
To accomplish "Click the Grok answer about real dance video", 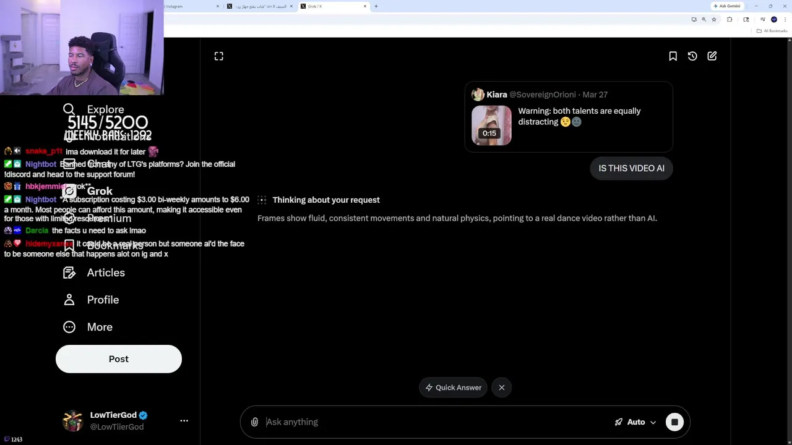I will (457, 218).
